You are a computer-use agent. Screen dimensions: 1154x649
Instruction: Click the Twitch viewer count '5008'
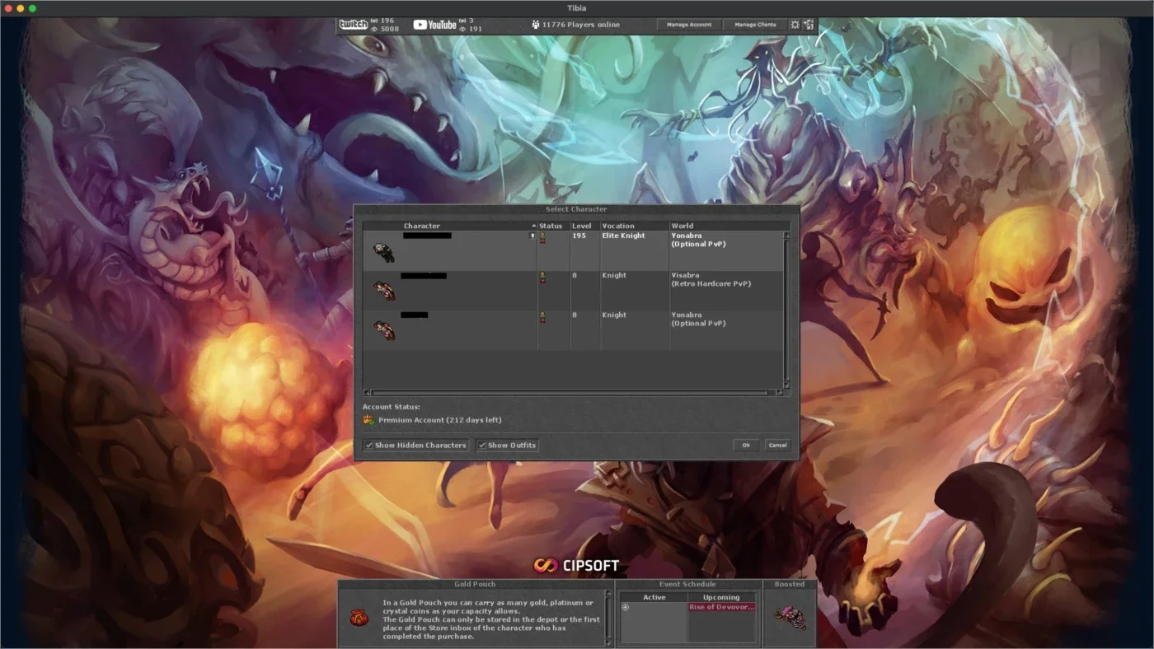(389, 29)
